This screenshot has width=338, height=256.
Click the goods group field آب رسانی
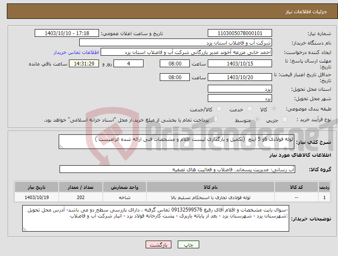pyautogui.click(x=177, y=170)
